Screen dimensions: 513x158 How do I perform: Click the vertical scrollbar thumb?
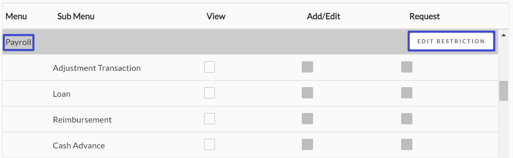click(x=503, y=91)
